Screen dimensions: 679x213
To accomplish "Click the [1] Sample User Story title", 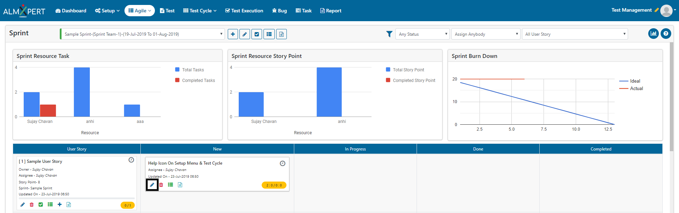I will 40,161.
